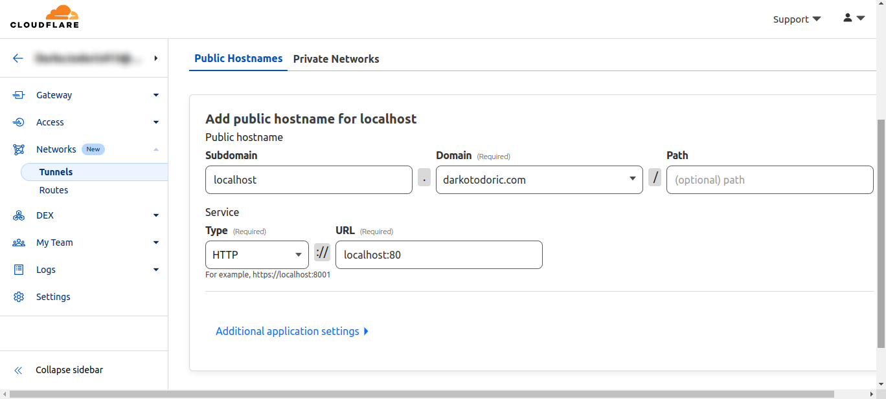886x399 pixels.
Task: Click the back arrow in sidebar
Action: [18, 58]
